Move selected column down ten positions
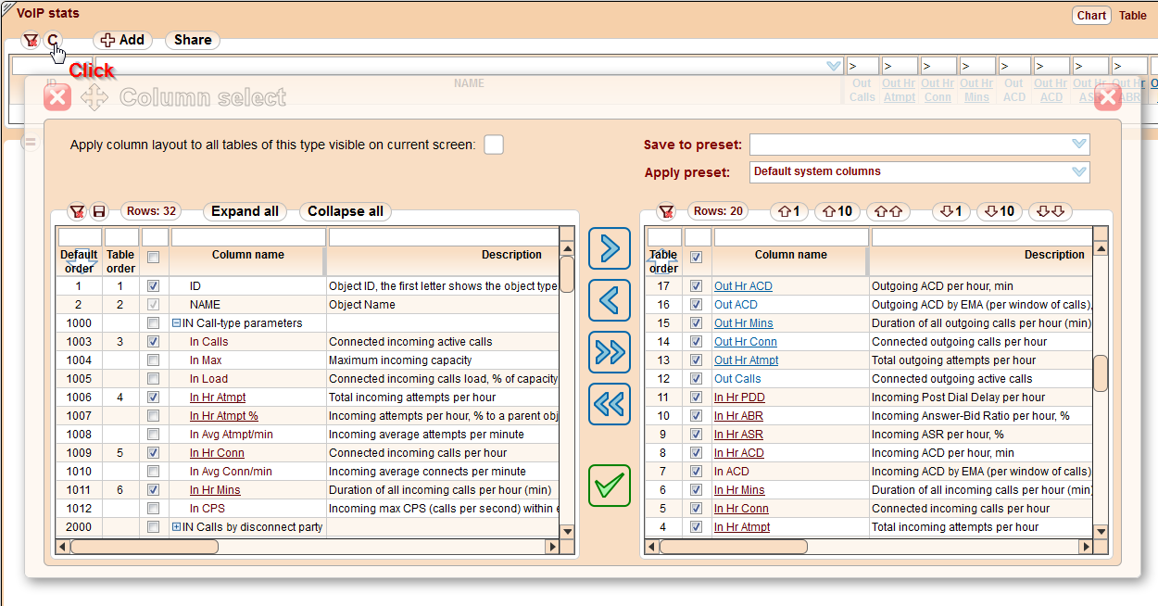 [x=999, y=211]
